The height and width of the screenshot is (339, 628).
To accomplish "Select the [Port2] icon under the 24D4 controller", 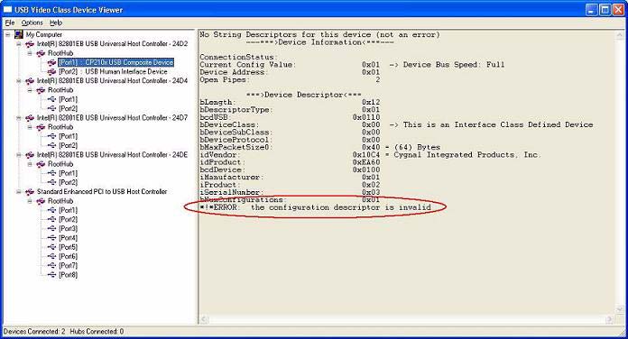I will click(x=51, y=108).
